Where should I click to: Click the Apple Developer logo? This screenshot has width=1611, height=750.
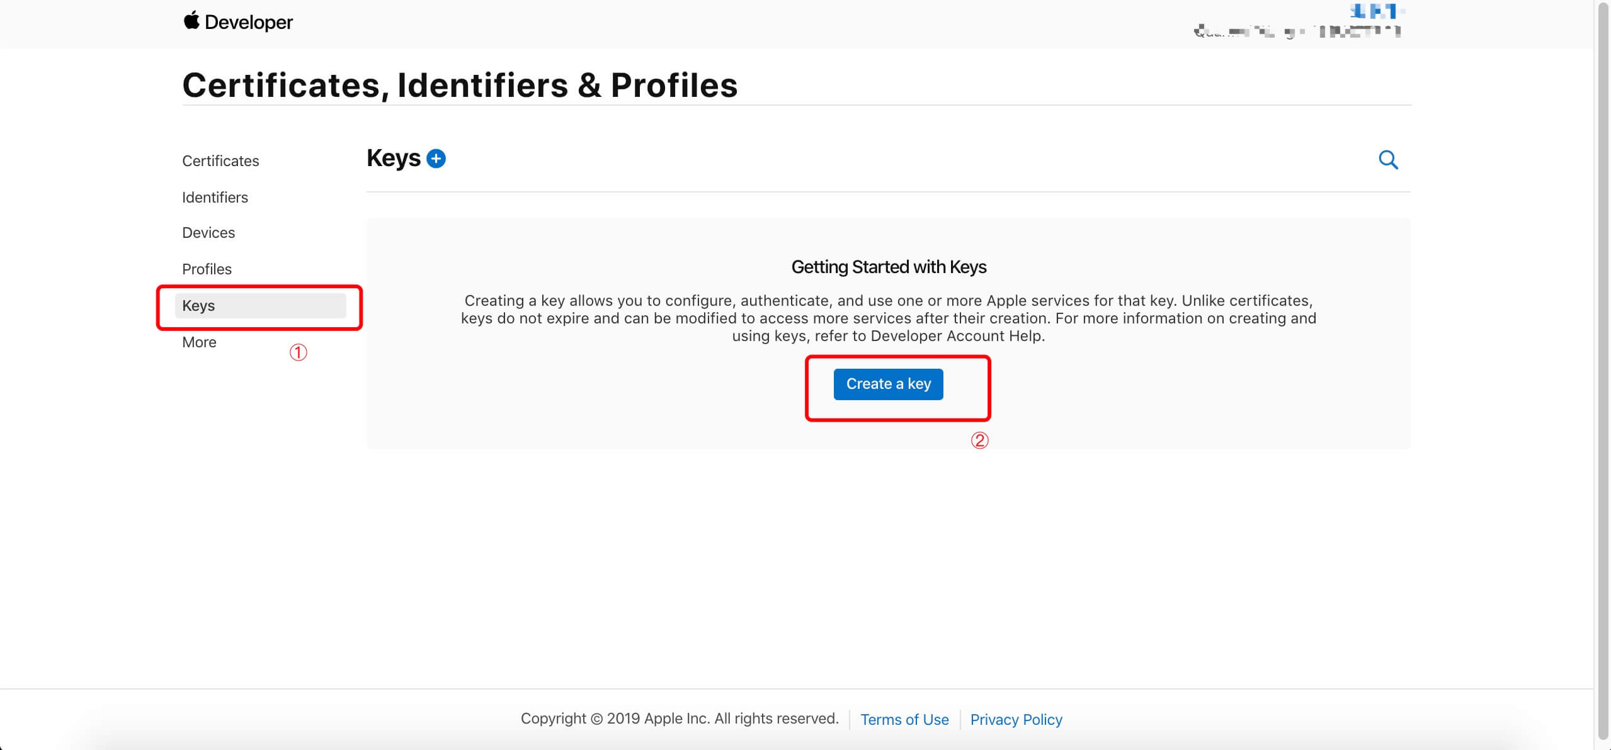(x=238, y=21)
